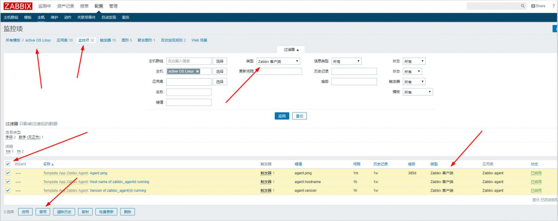The height and width of the screenshot is (221, 558).
Task: Go to 主机群组 submenu
Action: click(x=11, y=17)
